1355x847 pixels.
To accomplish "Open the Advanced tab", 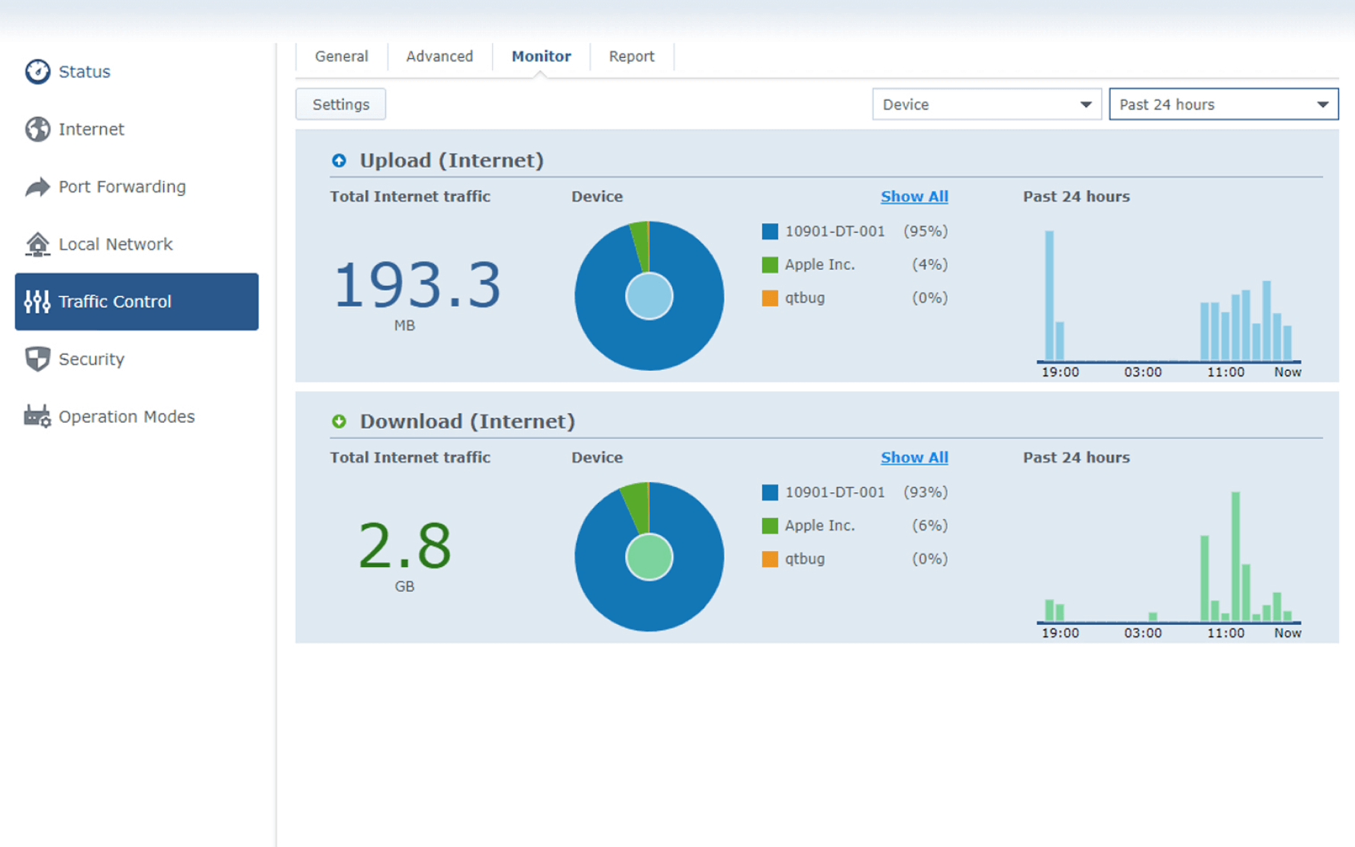I will pos(439,56).
